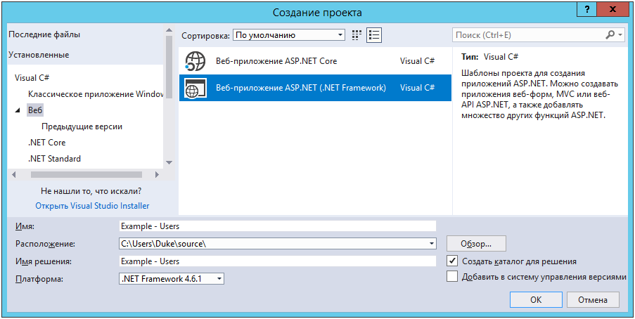
Task: Select Visual C# tree node
Action: [x=32, y=78]
